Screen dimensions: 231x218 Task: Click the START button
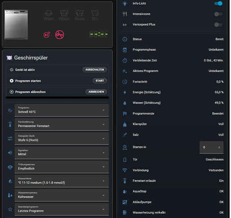coord(100,81)
